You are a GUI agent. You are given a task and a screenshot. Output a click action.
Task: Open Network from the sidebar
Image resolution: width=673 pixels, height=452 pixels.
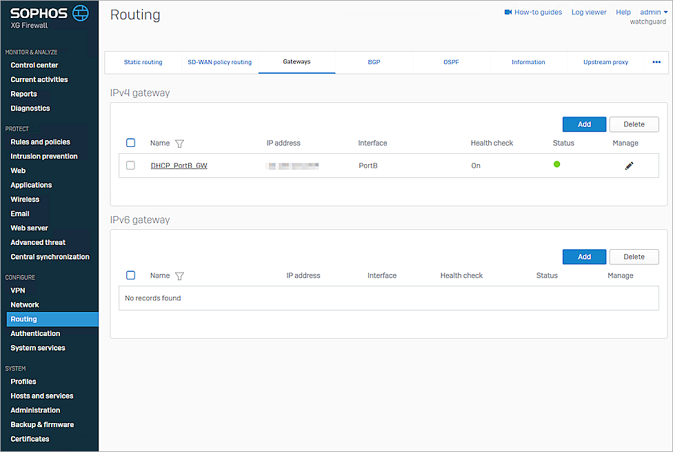25,304
